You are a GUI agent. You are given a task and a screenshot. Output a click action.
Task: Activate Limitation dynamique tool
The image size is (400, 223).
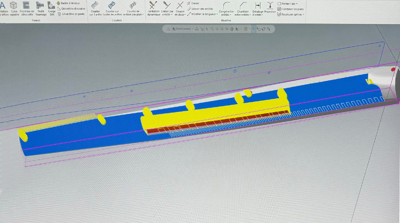(x=154, y=9)
